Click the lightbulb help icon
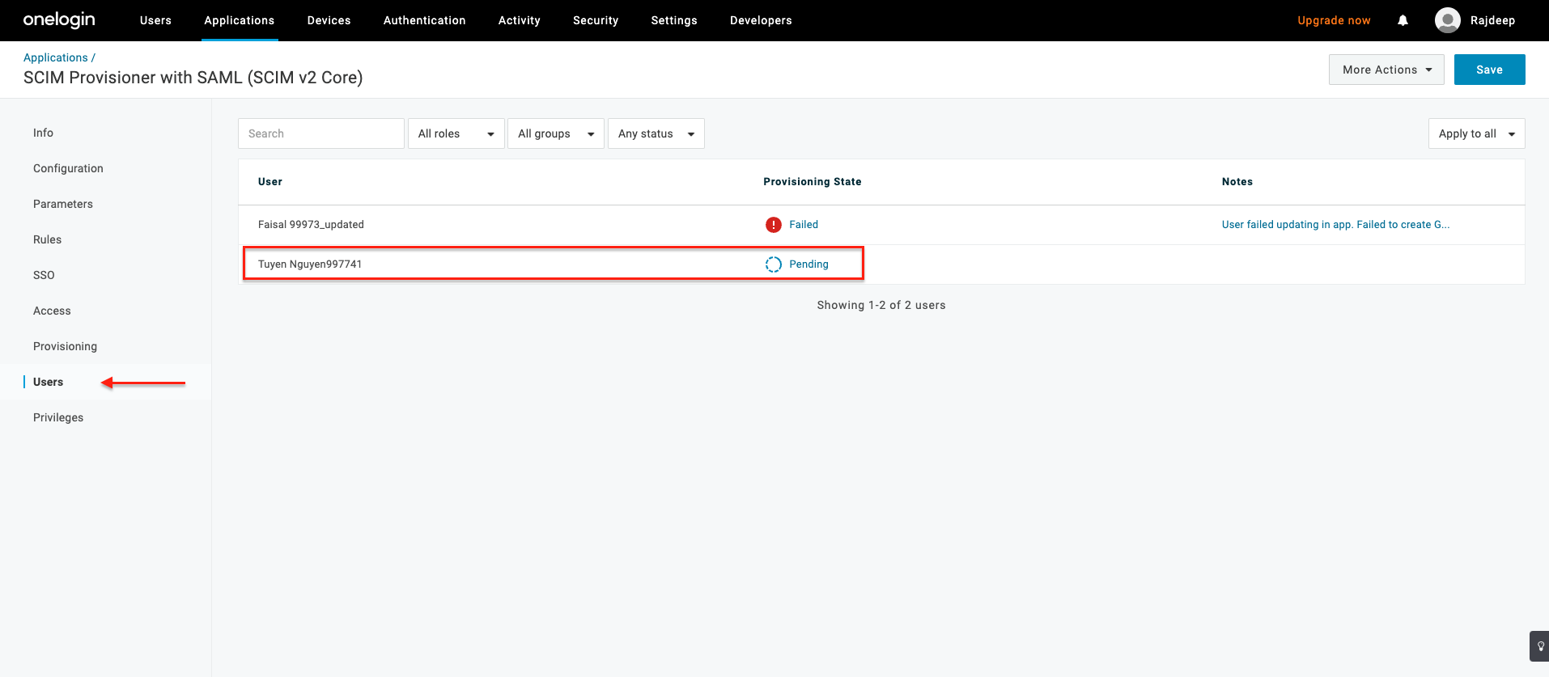1549x677 pixels. click(x=1540, y=646)
